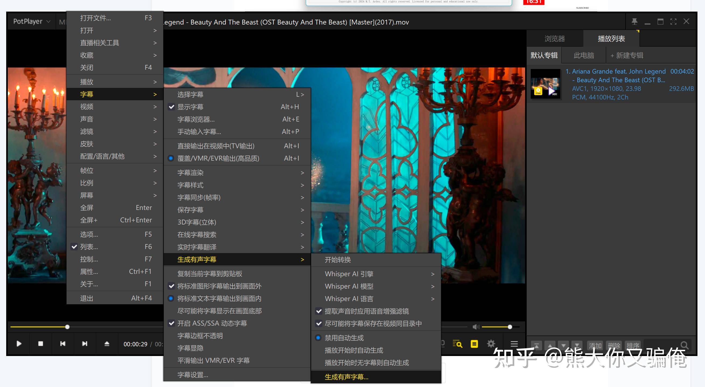Click the Stop button in the control bar
This screenshot has height=387, width=705.
40,344
